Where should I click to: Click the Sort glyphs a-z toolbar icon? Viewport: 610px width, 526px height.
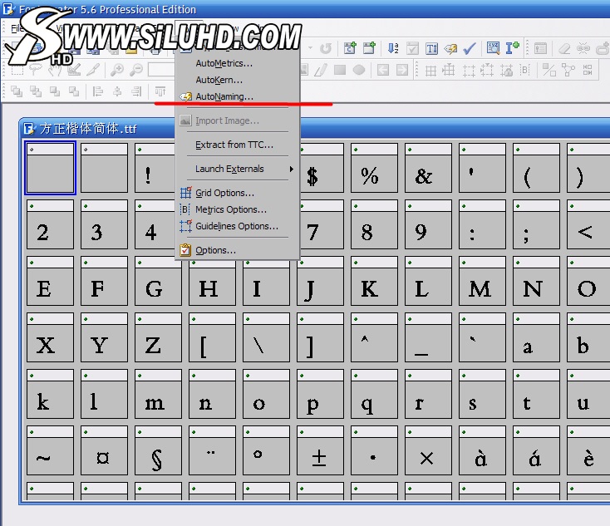(x=394, y=49)
